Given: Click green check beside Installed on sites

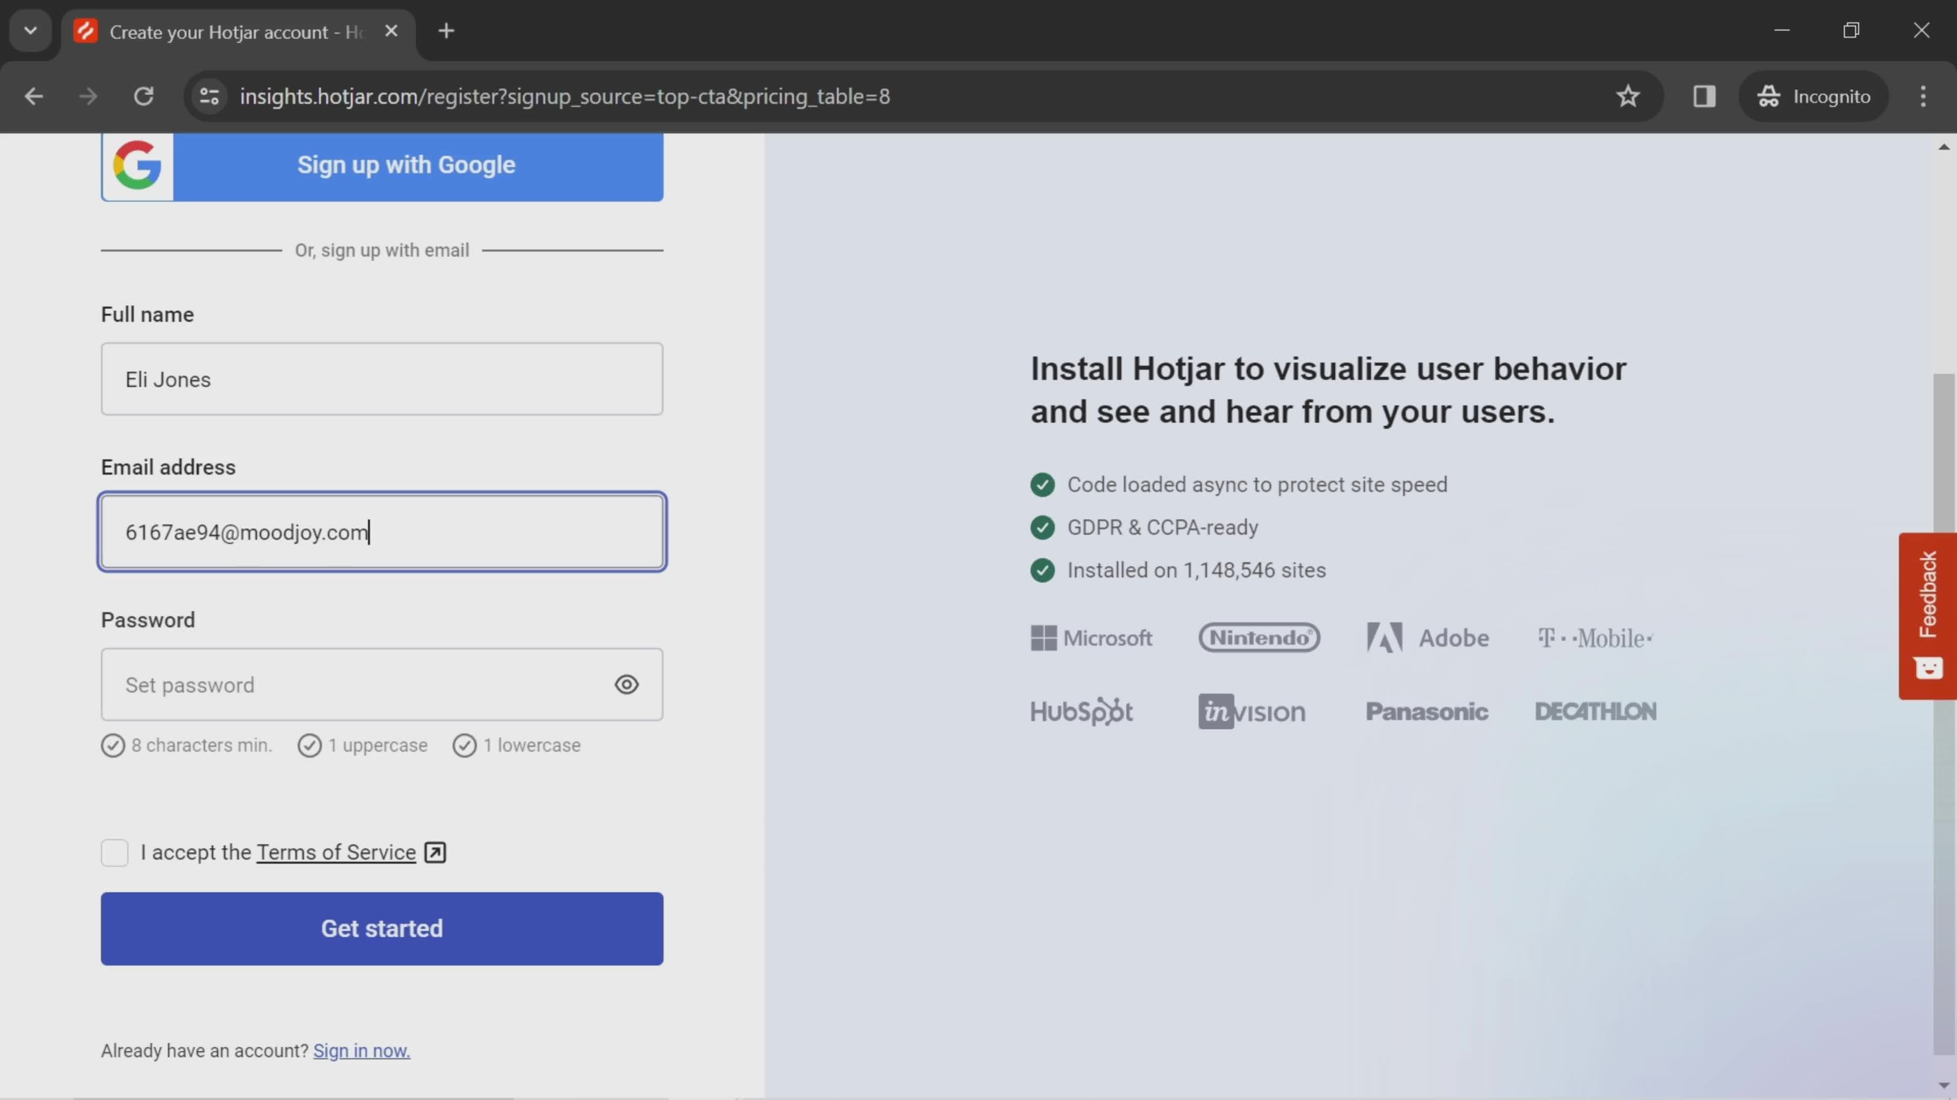Looking at the screenshot, I should tap(1042, 571).
